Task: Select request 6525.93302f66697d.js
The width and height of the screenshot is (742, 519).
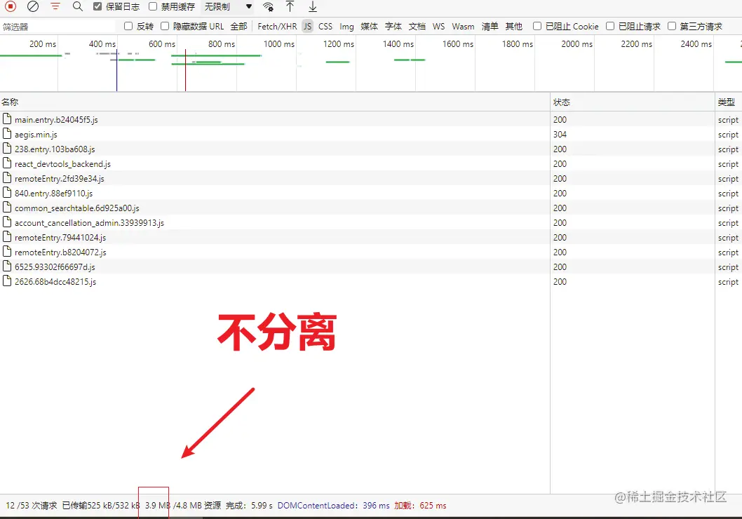Action: (371, 267)
